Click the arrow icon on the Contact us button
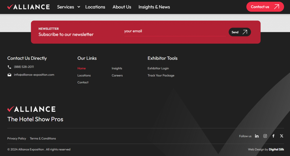 click(276, 7)
